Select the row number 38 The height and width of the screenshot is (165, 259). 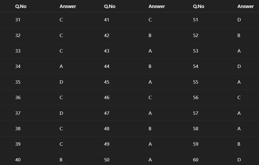click(x=18, y=129)
